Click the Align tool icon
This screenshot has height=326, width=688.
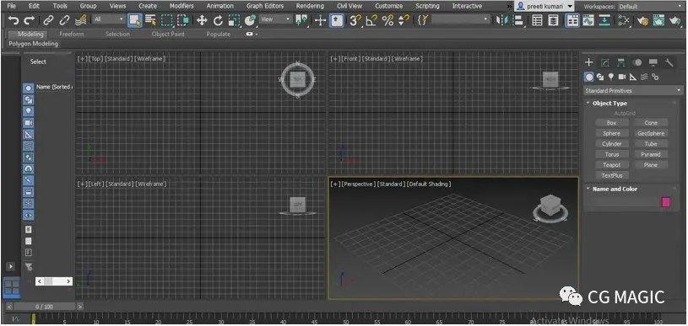[x=518, y=20]
